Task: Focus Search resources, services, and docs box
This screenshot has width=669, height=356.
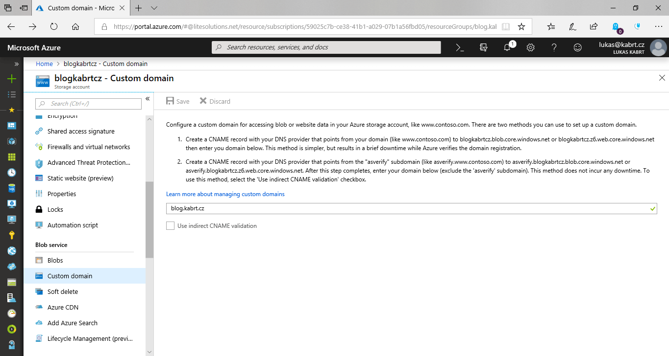Action: 326,47
